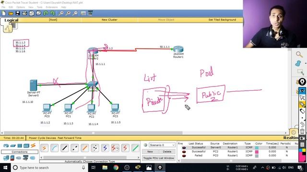The height and width of the screenshot is (172, 307).
Task: Take screenshot with overlay camera icon
Action: pos(302,138)
